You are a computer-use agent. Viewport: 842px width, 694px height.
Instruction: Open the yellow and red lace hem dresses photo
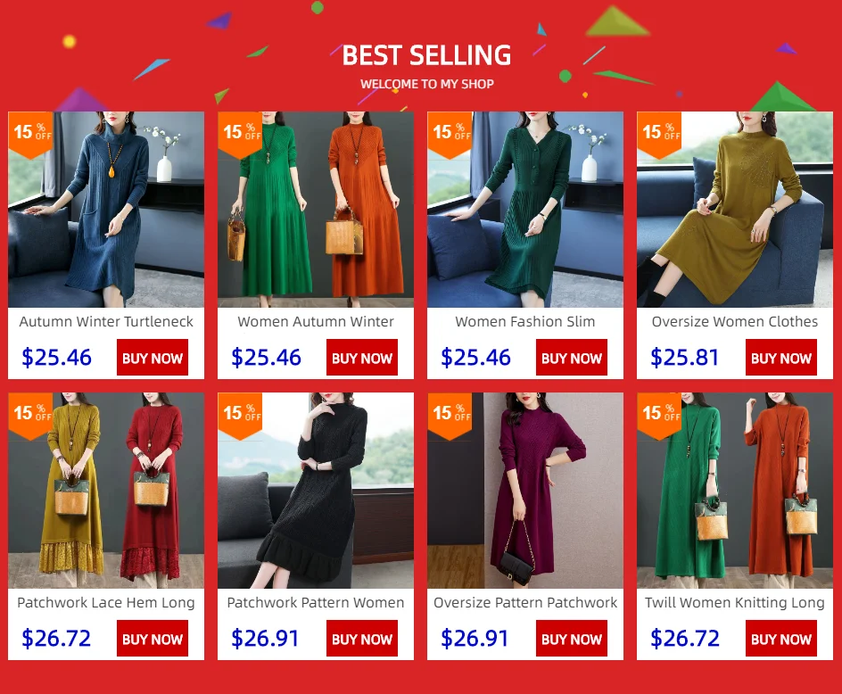(x=106, y=491)
